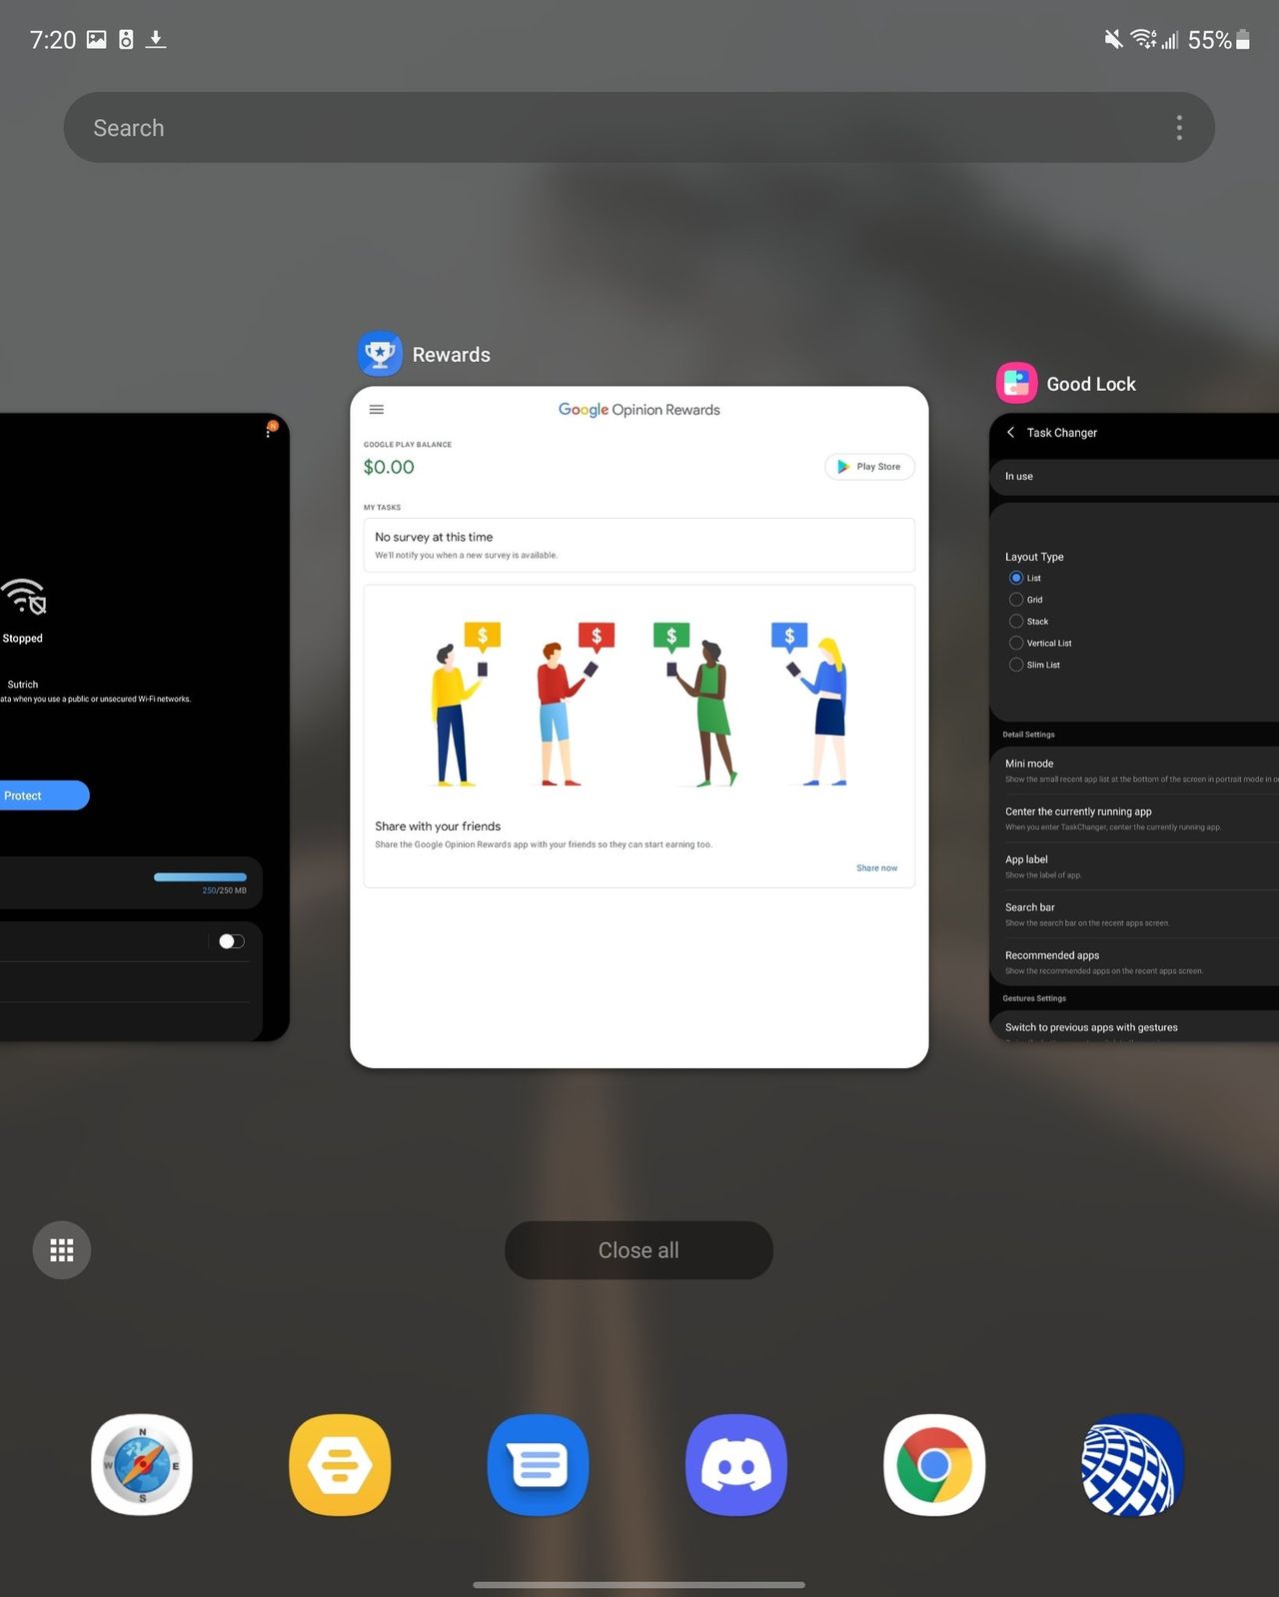Tap Switch to previous apps with gestures

click(x=1134, y=1027)
